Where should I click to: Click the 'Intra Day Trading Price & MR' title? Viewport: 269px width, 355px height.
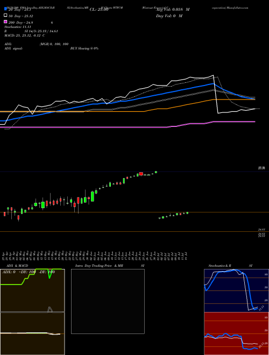pyautogui.click(x=99, y=266)
